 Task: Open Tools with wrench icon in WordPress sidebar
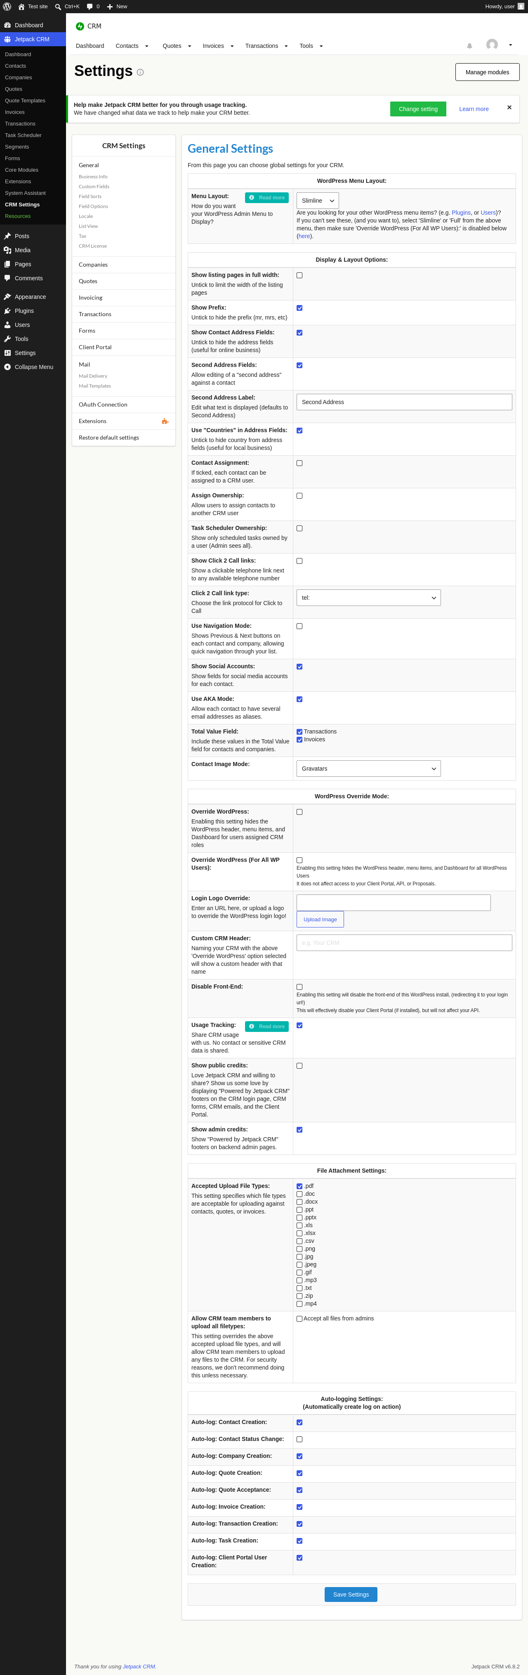(33, 339)
